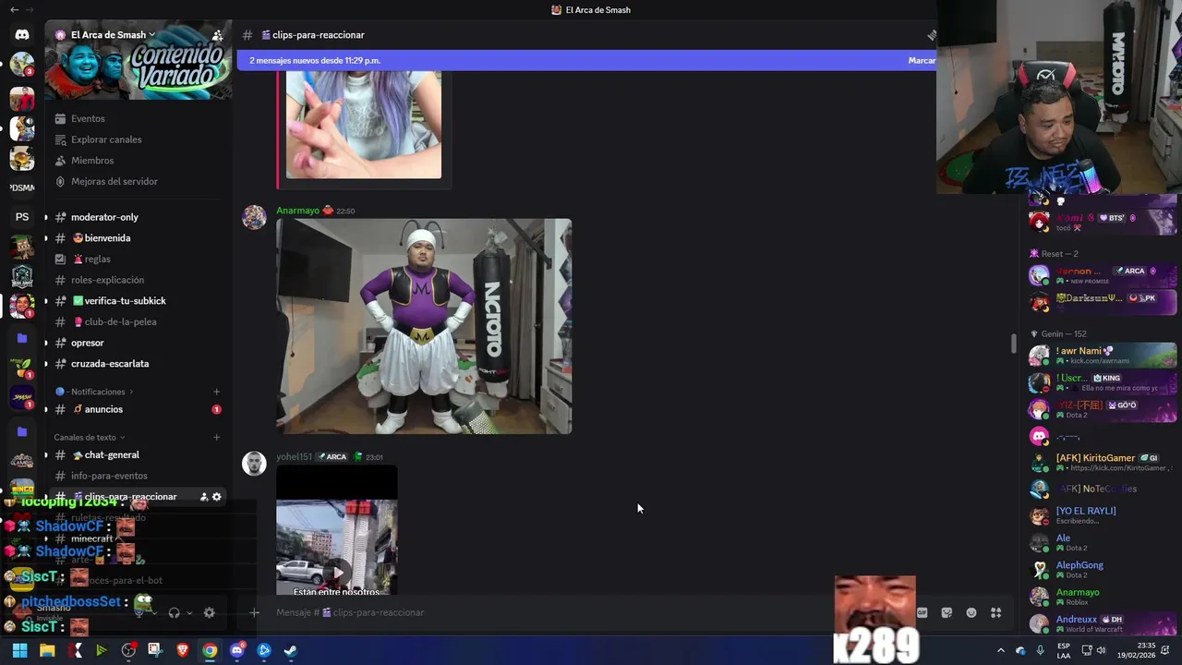Open the opresor channel
Image resolution: width=1182 pixels, height=665 pixels.
pyautogui.click(x=139, y=343)
